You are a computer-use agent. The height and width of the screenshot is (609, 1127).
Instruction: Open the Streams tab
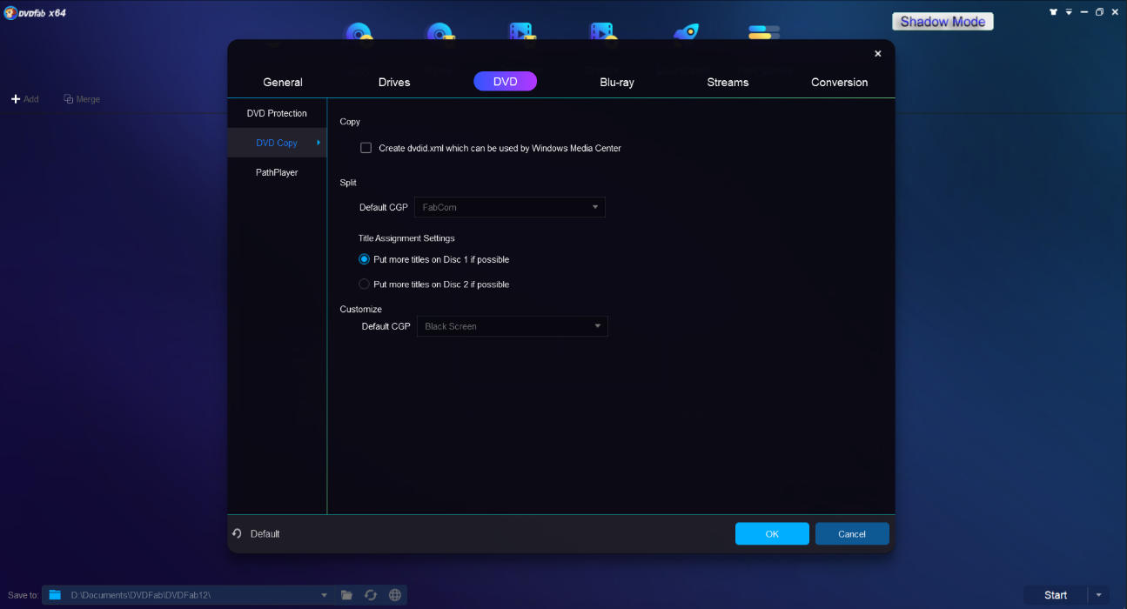(x=728, y=82)
